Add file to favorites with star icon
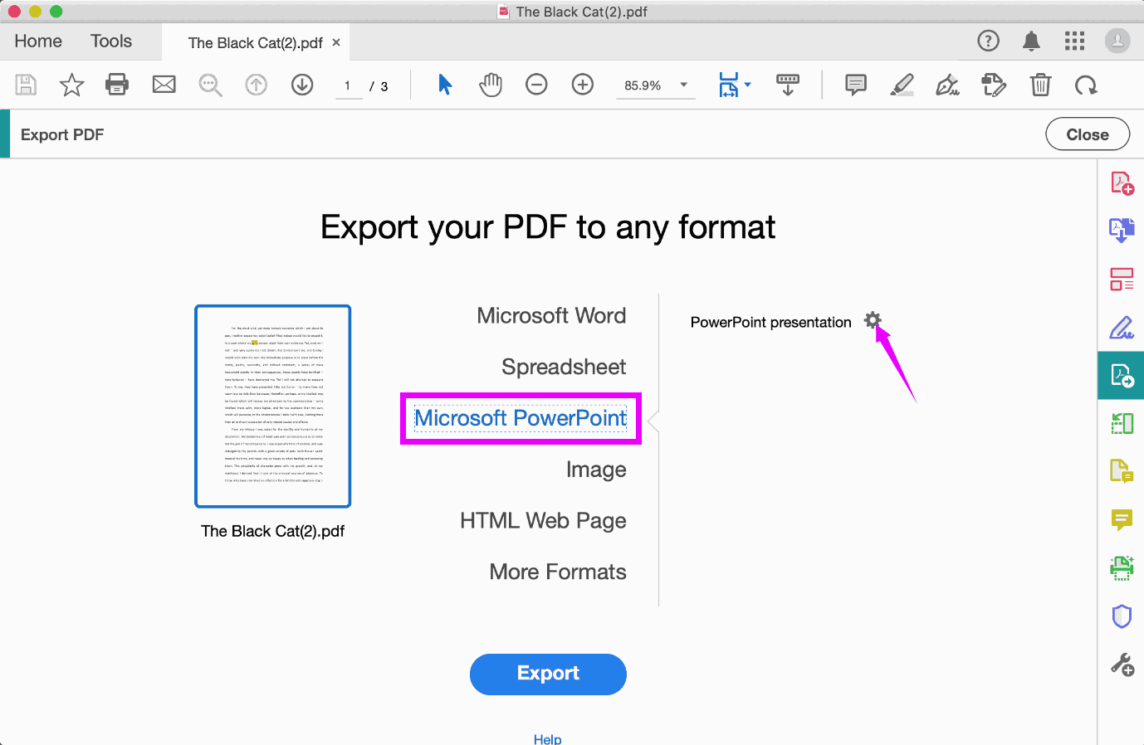 click(x=71, y=85)
